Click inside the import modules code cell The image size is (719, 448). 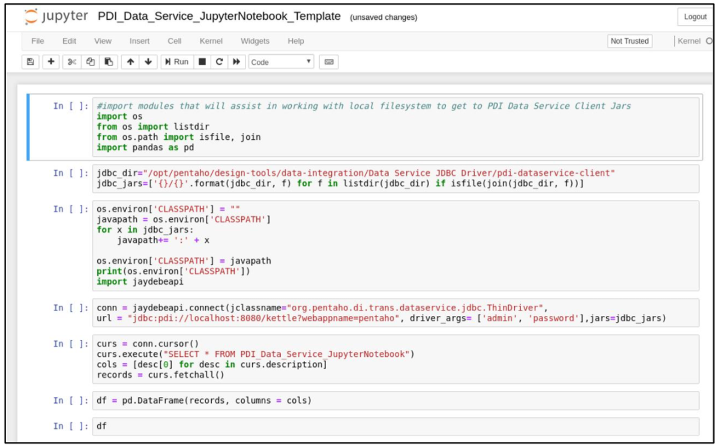tap(396, 127)
